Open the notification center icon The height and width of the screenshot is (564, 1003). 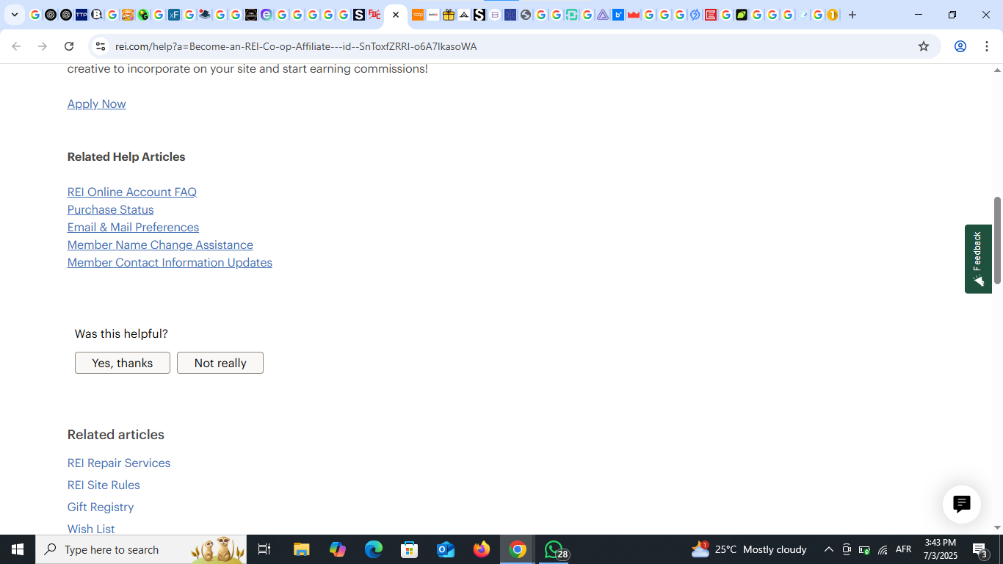pos(980,549)
